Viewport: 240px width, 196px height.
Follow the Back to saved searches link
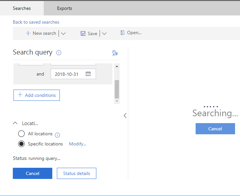[36, 22]
